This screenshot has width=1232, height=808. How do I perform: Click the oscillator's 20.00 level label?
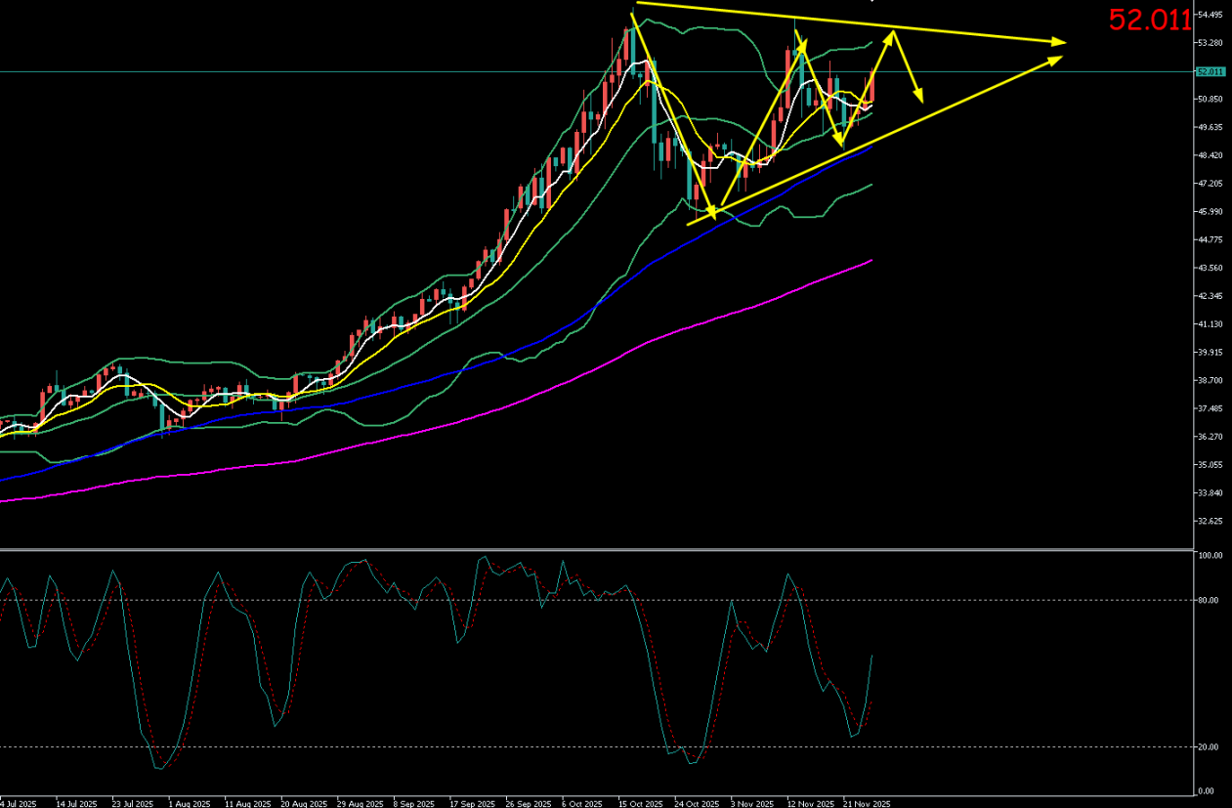[x=1209, y=747]
